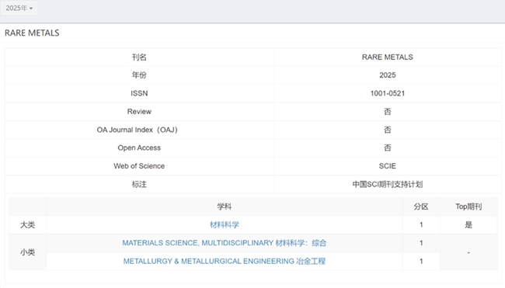This screenshot has height=288, width=505.
Task: Click the Web of Science label
Action: tap(139, 166)
